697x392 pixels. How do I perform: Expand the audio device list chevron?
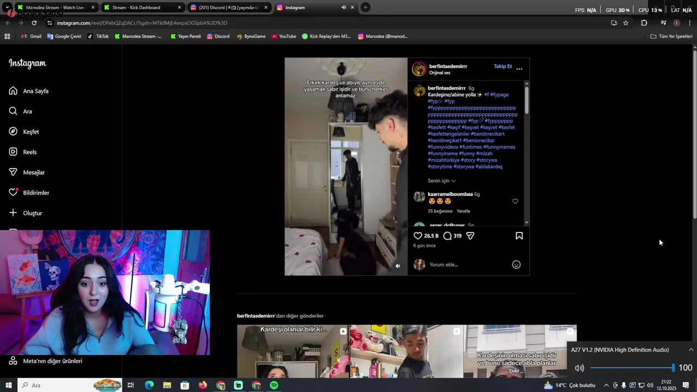690,350
